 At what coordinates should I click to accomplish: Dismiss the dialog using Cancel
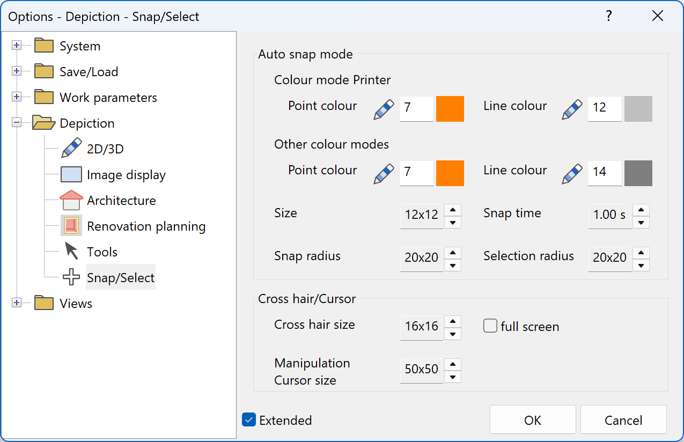(623, 419)
